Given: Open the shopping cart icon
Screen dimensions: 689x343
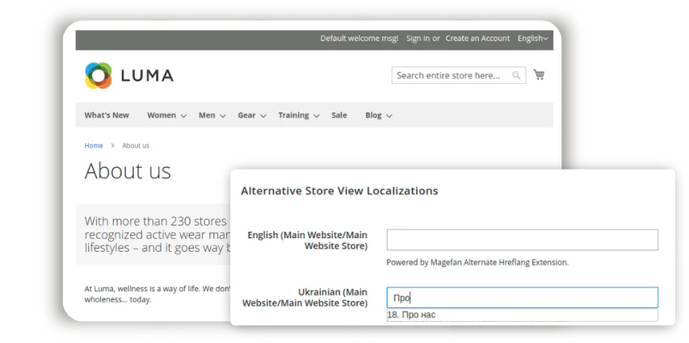Looking at the screenshot, I should point(539,75).
